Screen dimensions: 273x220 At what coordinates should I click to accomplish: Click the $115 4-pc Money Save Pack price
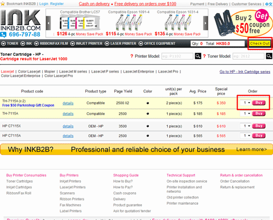129,34
